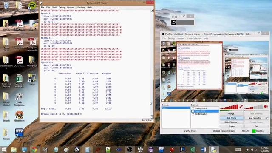Click the Exit button in OBS

[x=256, y=127]
